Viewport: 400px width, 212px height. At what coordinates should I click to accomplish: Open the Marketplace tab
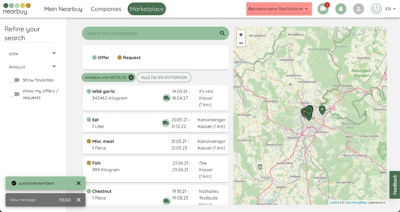147,9
